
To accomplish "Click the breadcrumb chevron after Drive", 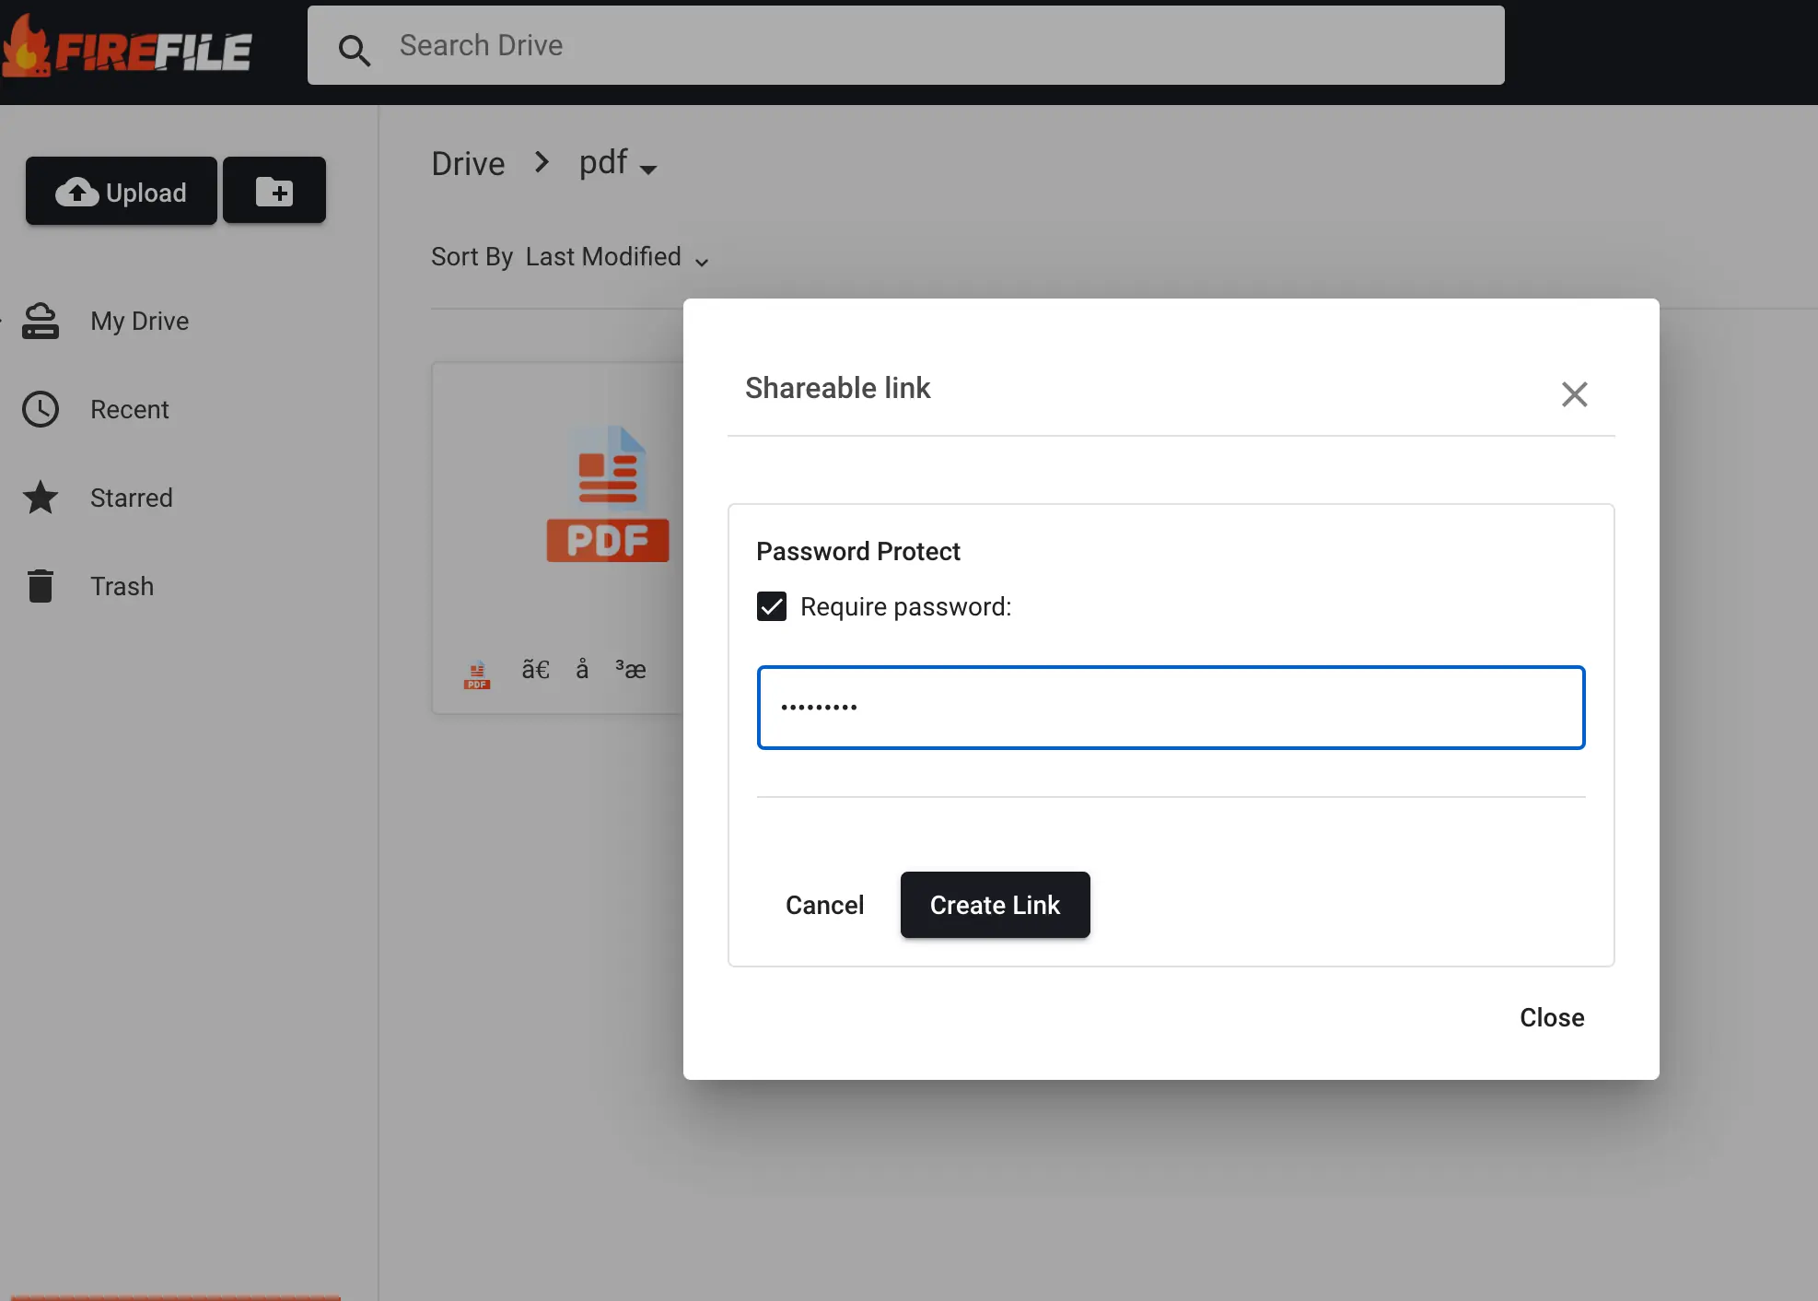I will [x=542, y=163].
